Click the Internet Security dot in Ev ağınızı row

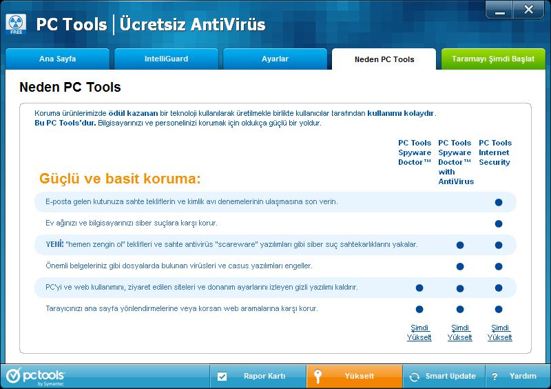(498, 224)
